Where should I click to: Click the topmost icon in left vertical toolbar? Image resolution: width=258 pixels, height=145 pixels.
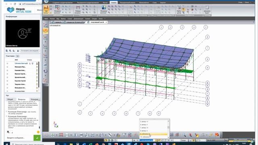[46, 25]
